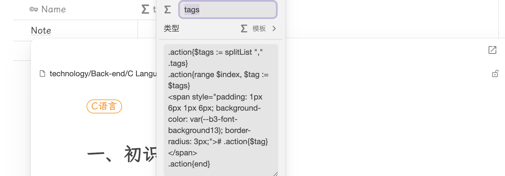This screenshot has width=505, height=176.
Task: Click into the tags column name field
Action: (x=228, y=10)
